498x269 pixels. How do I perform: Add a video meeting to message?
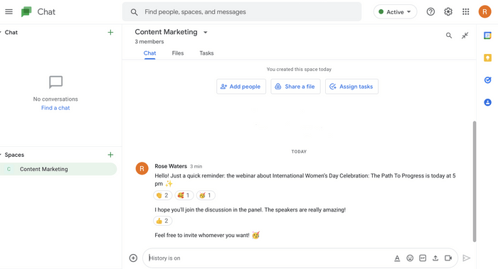click(448, 258)
